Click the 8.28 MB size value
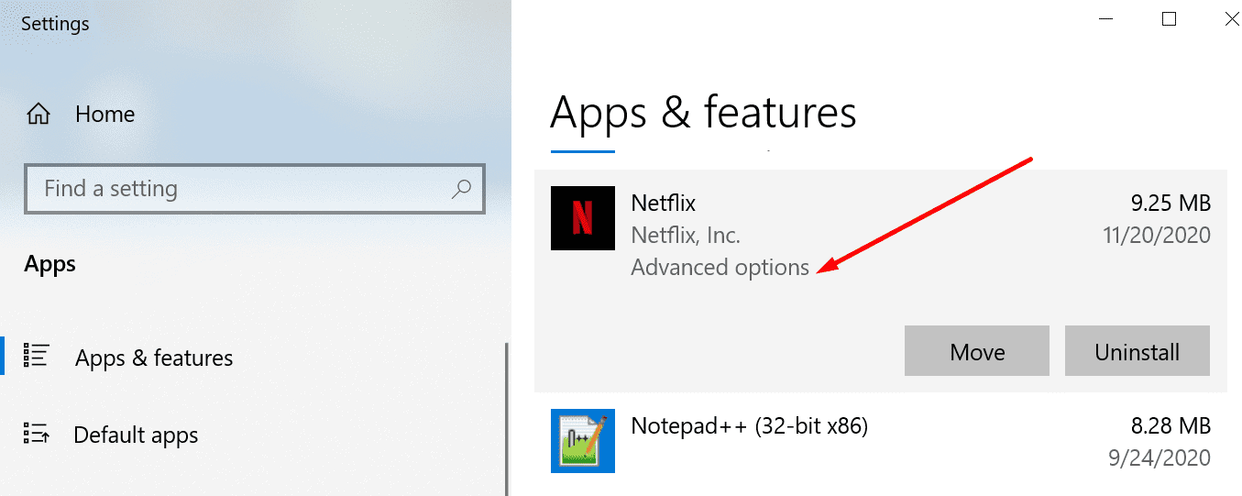The image size is (1242, 496). click(x=1171, y=425)
